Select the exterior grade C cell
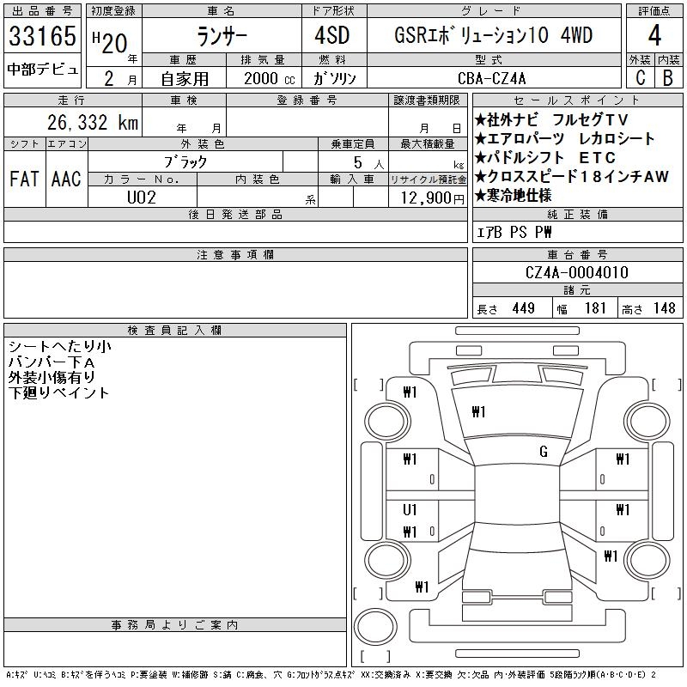The height and width of the screenshot is (687, 687). pos(639,76)
